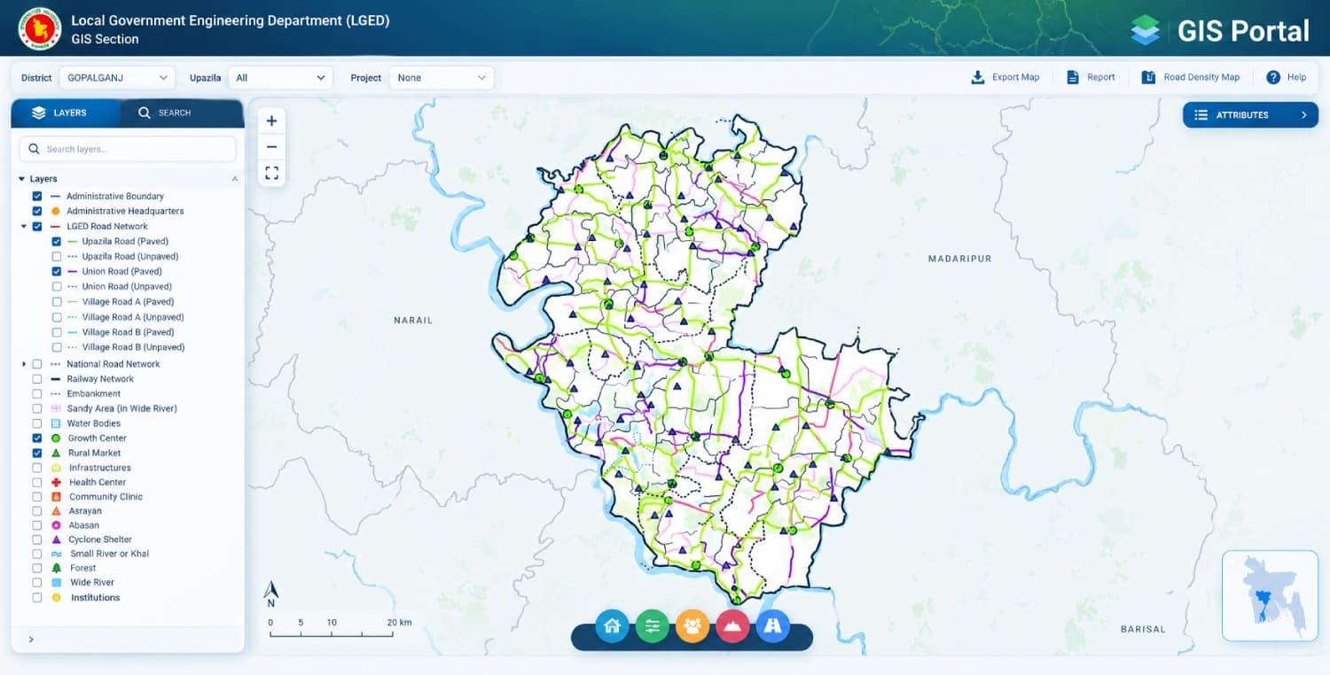Open the ATTRIBUTES panel
Image resolution: width=1330 pixels, height=675 pixels.
point(1250,115)
